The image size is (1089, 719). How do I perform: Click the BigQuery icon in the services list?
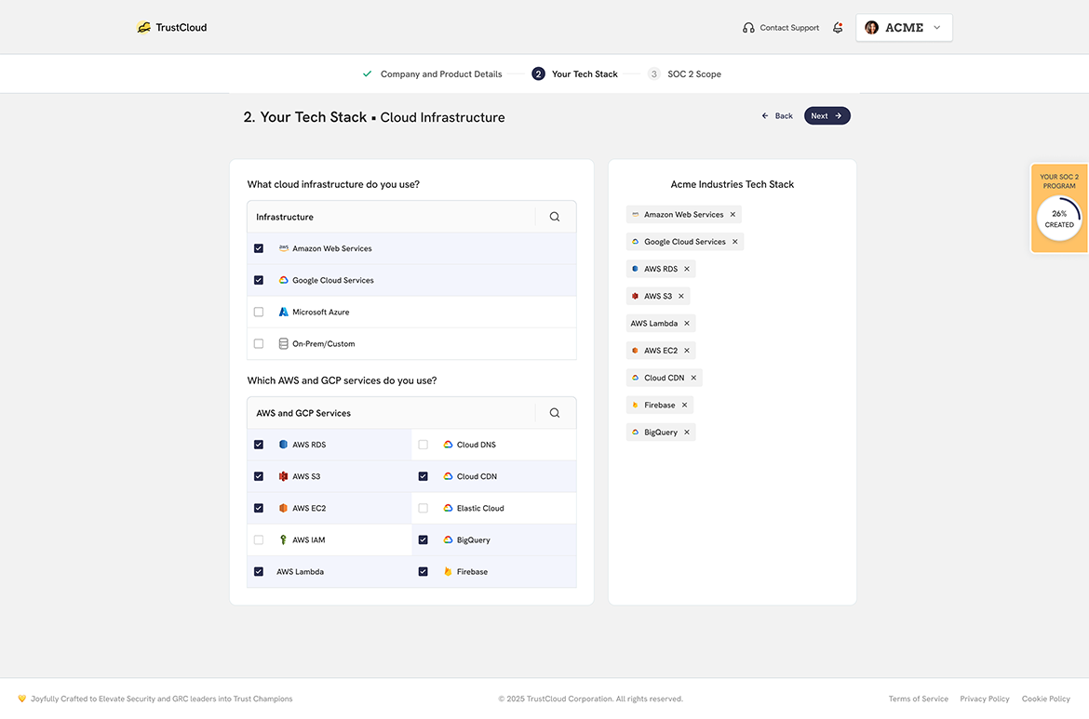(x=448, y=539)
